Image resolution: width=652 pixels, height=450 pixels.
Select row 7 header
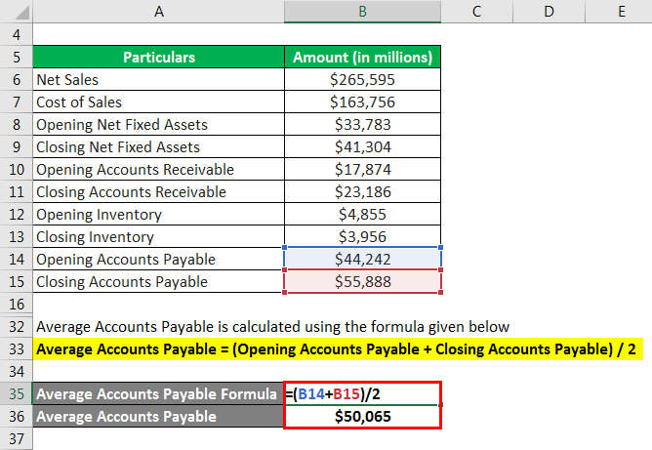pos(17,102)
